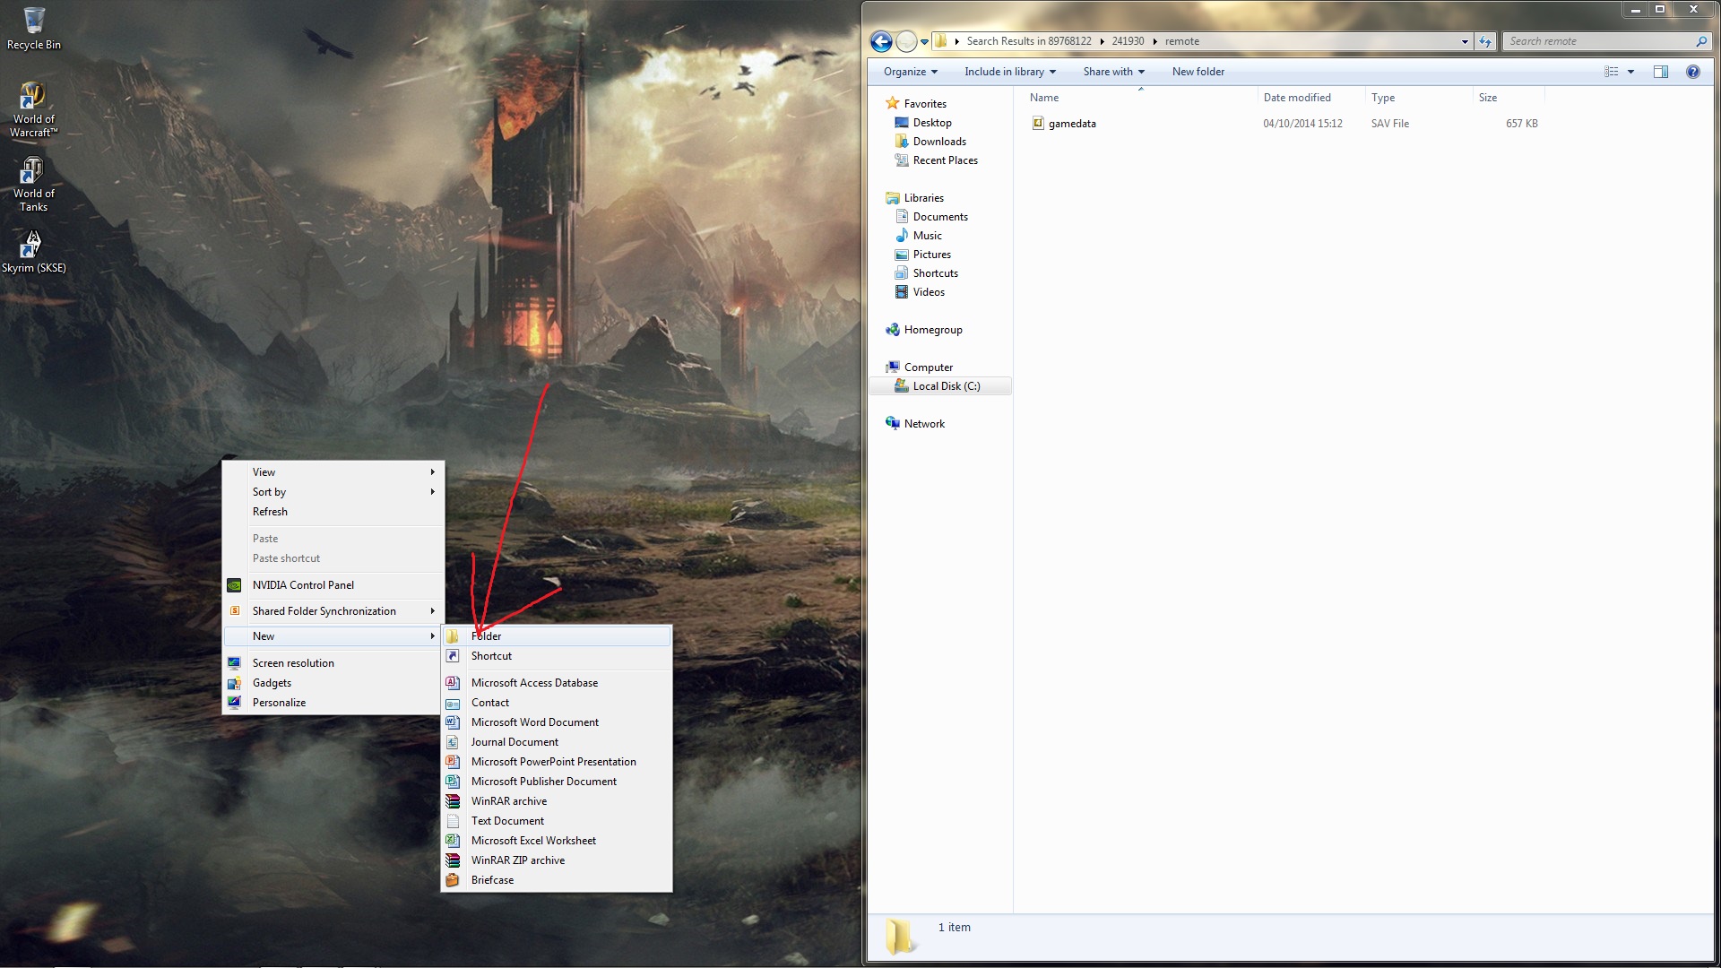Select World of Warcraft desktop shortcut
Image resolution: width=1721 pixels, height=968 pixels.
coord(33,108)
